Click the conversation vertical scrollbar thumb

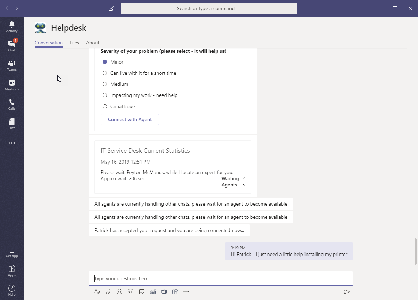(x=415, y=251)
